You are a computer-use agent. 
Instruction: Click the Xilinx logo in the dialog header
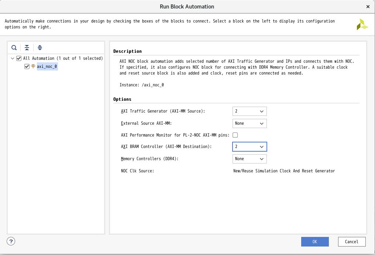tap(362, 24)
